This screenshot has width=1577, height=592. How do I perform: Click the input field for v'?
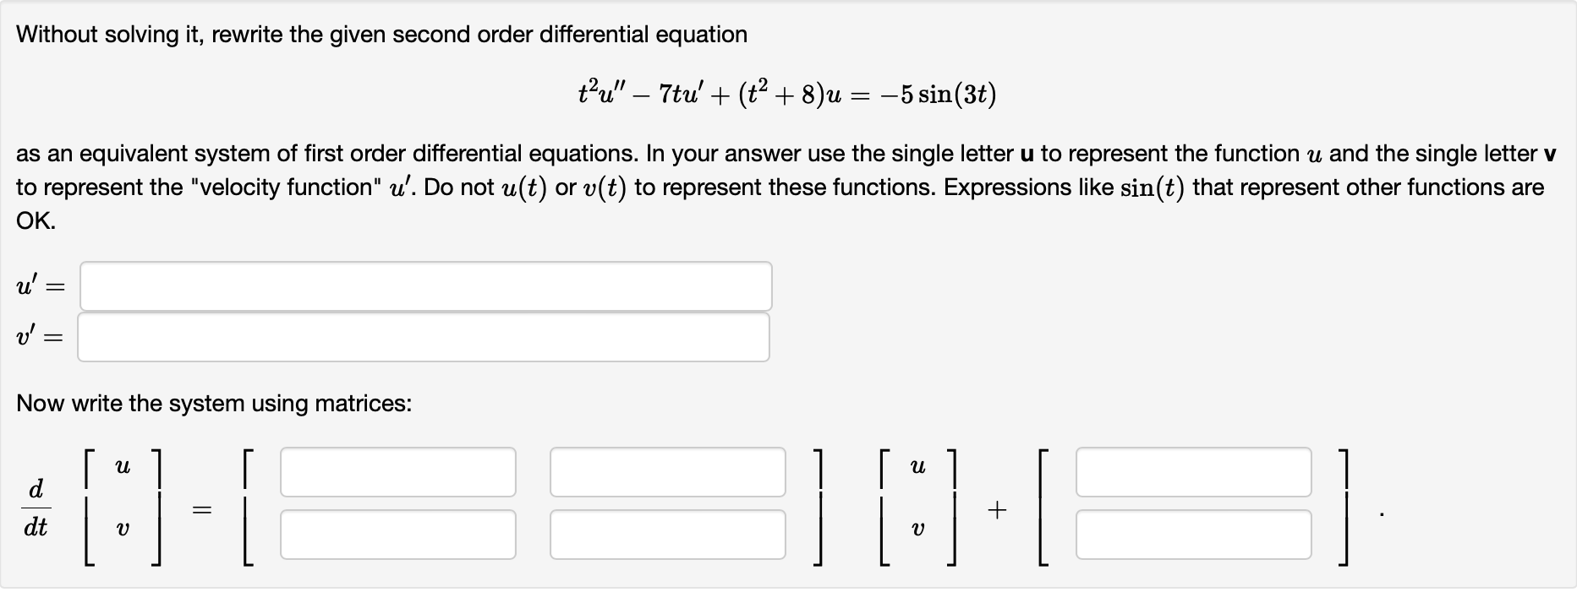tap(423, 338)
